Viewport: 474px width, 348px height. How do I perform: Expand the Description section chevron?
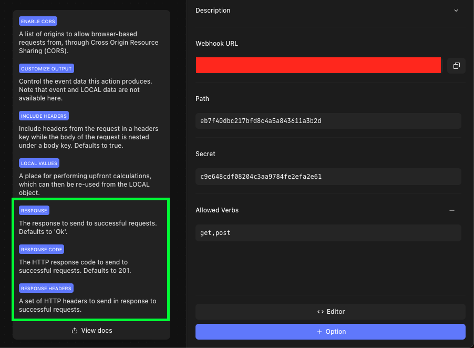click(x=456, y=11)
